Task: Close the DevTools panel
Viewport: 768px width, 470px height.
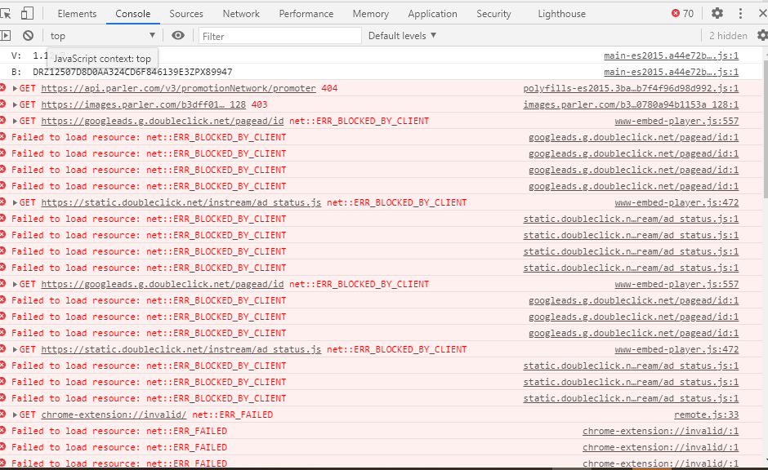Action: tap(762, 13)
